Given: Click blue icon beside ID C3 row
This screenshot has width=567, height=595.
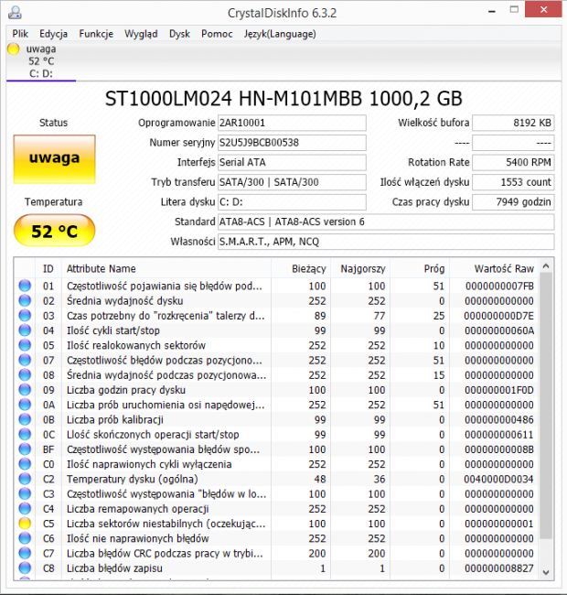Looking at the screenshot, I should coord(25,493).
